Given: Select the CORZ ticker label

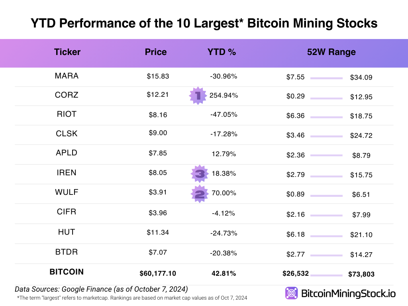Looking at the screenshot, I should pyautogui.click(x=67, y=95).
